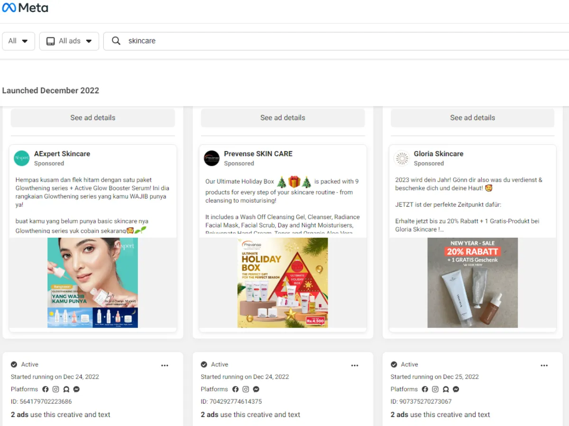The image size is (569, 426).
Task: Open Gloria 20% Rabatt ad image
Action: tap(472, 283)
